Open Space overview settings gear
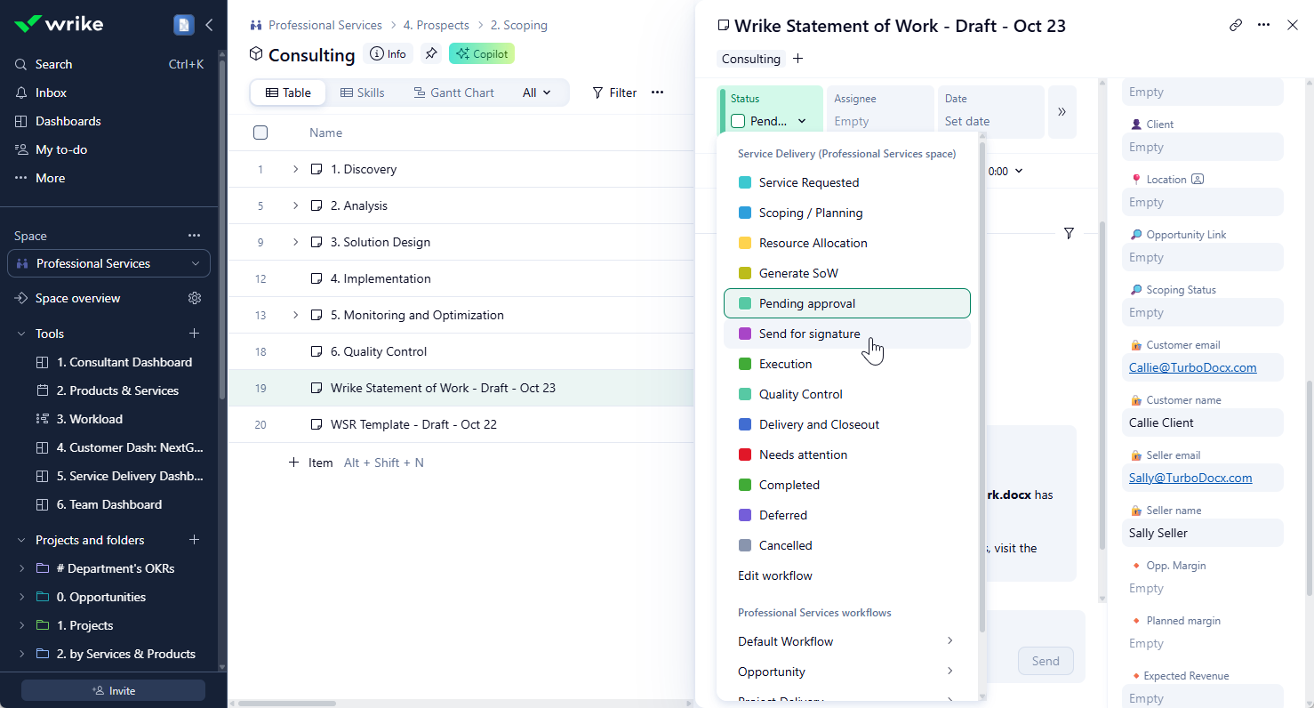 (x=195, y=298)
